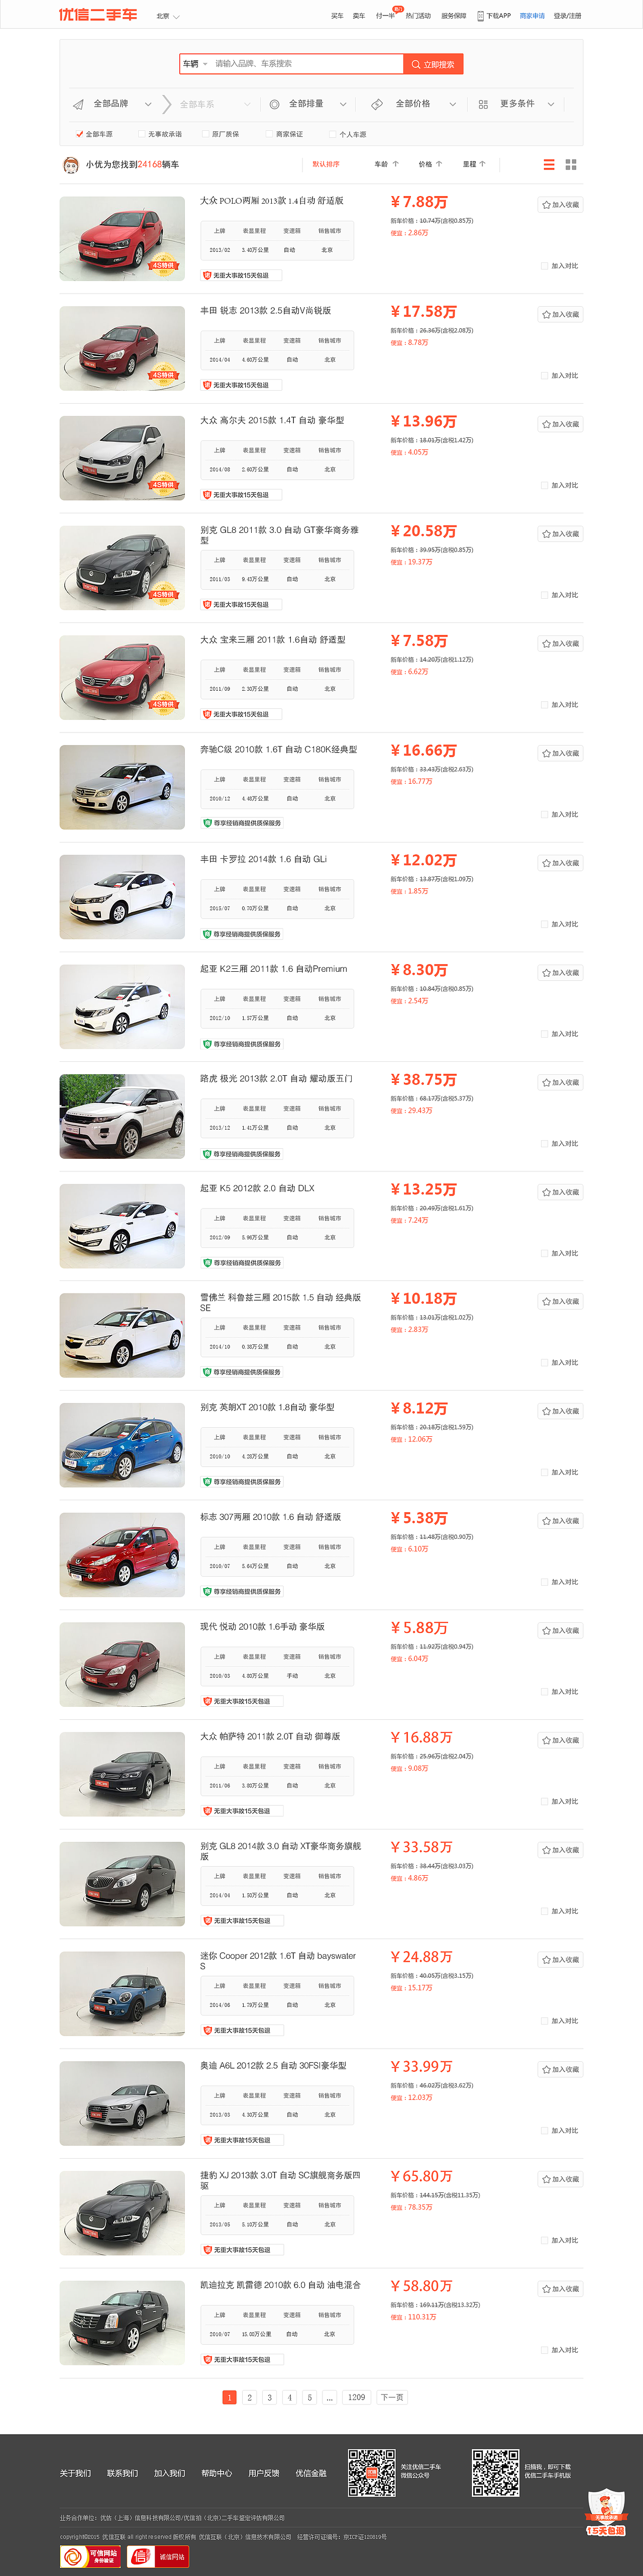Viewport: 643px width, 2576px height.
Task: Open the 北京 city selector
Action: [168, 16]
